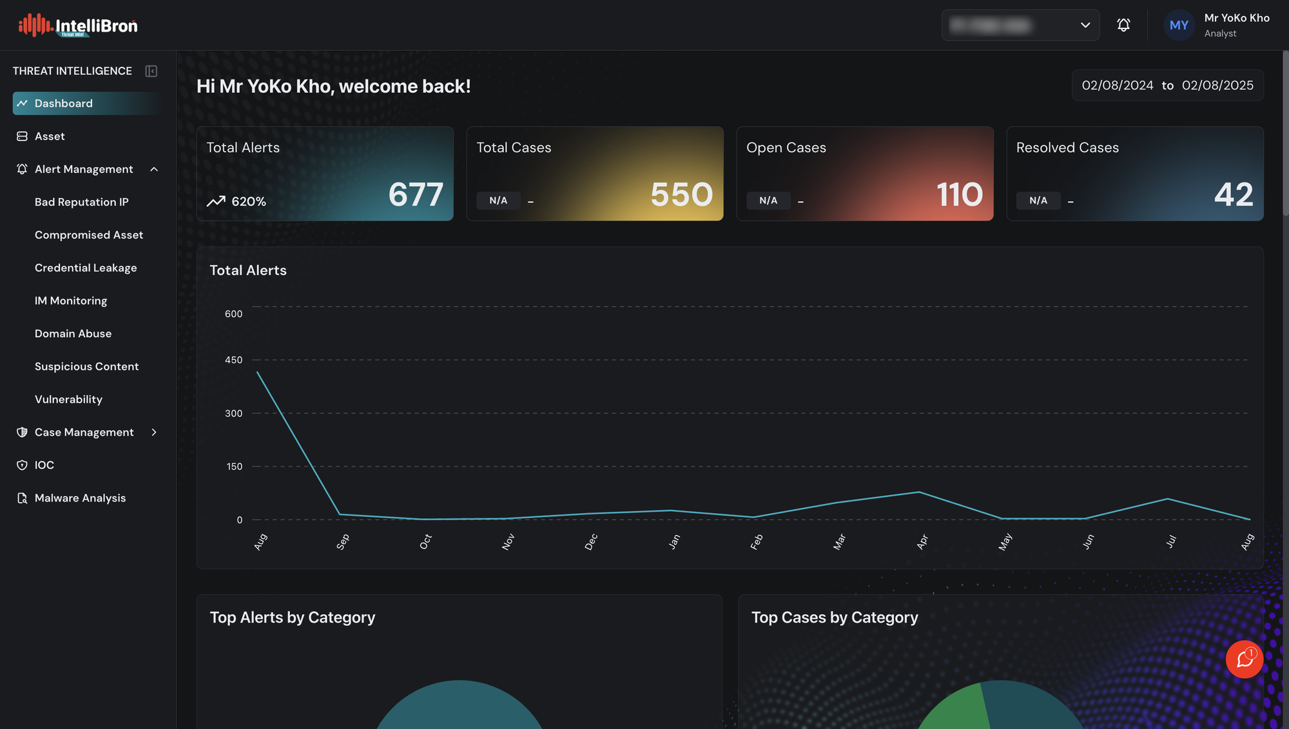
Task: Collapse the sidebar panel icon
Action: point(151,71)
